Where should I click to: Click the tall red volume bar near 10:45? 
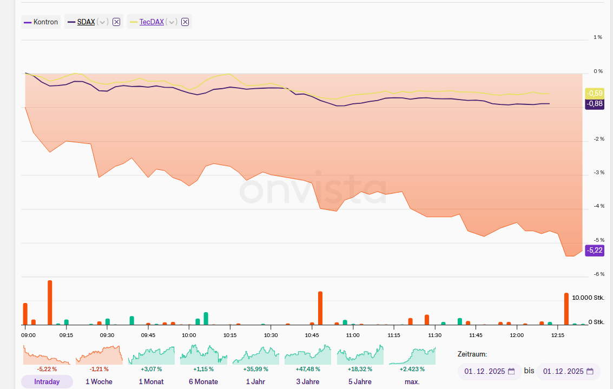click(320, 308)
